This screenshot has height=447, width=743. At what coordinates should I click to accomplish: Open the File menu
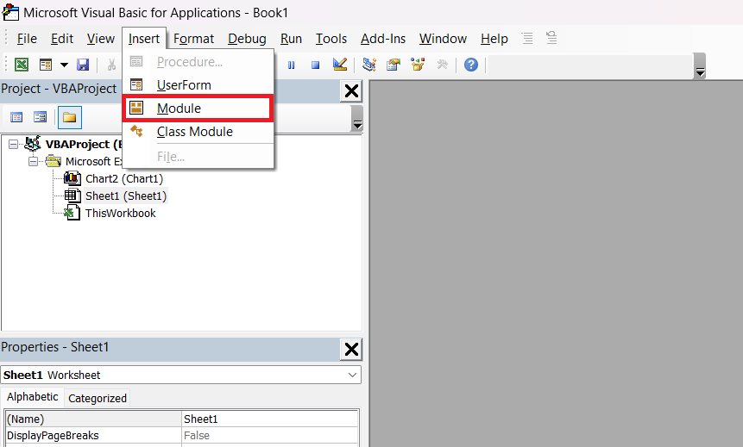[27, 39]
